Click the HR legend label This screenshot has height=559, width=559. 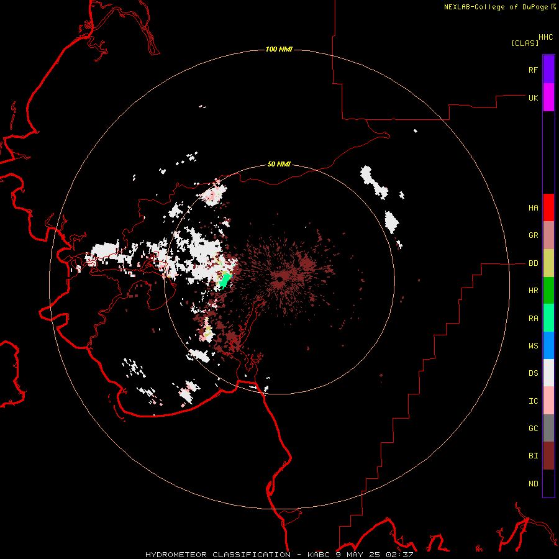[x=533, y=291]
